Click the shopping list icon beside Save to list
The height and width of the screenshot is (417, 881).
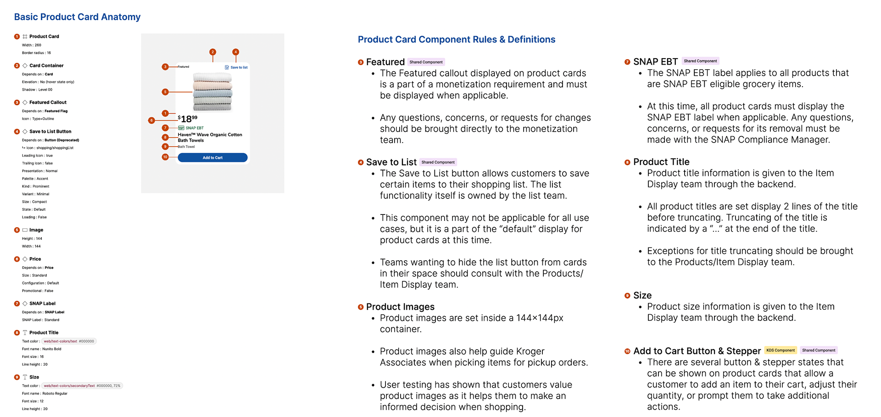227,67
